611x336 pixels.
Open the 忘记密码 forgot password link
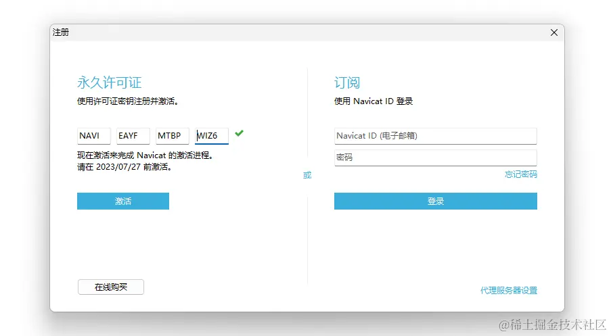(x=520, y=174)
